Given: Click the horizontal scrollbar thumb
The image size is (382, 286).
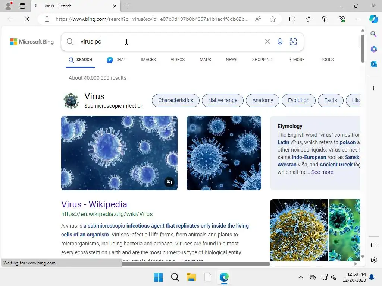Looking at the screenshot, I should [x=196, y=264].
